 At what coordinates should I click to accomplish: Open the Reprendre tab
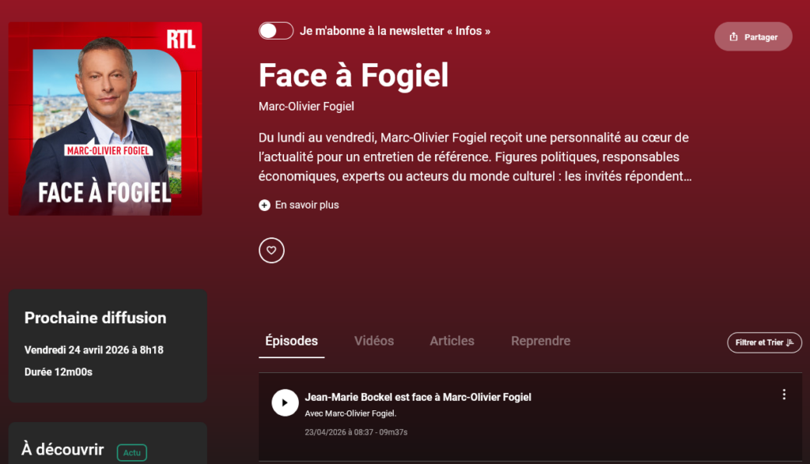[540, 341]
